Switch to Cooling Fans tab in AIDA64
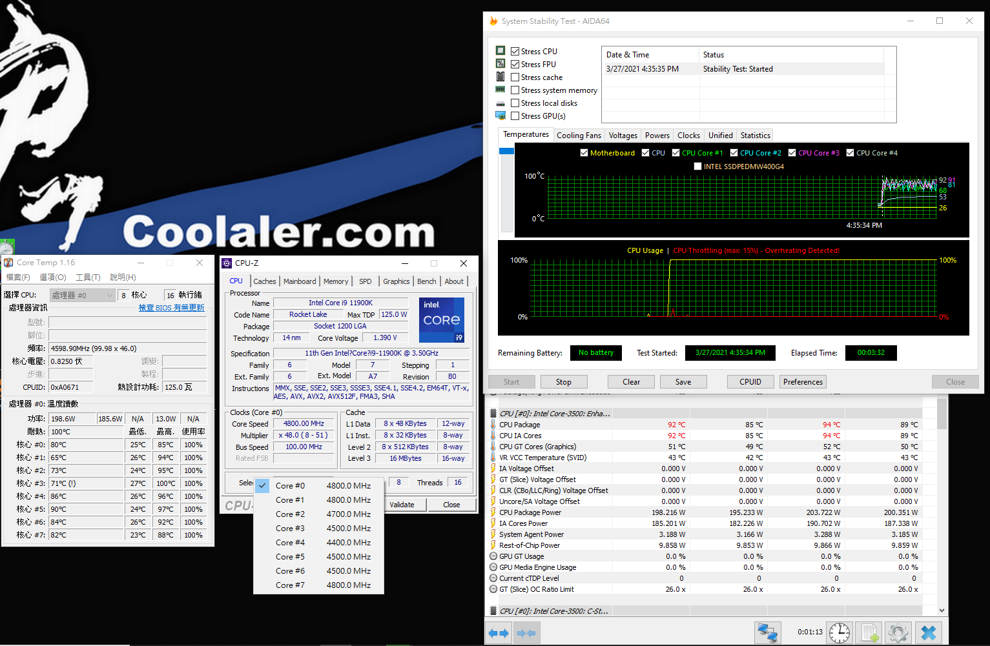This screenshot has height=646, width=990. [579, 136]
